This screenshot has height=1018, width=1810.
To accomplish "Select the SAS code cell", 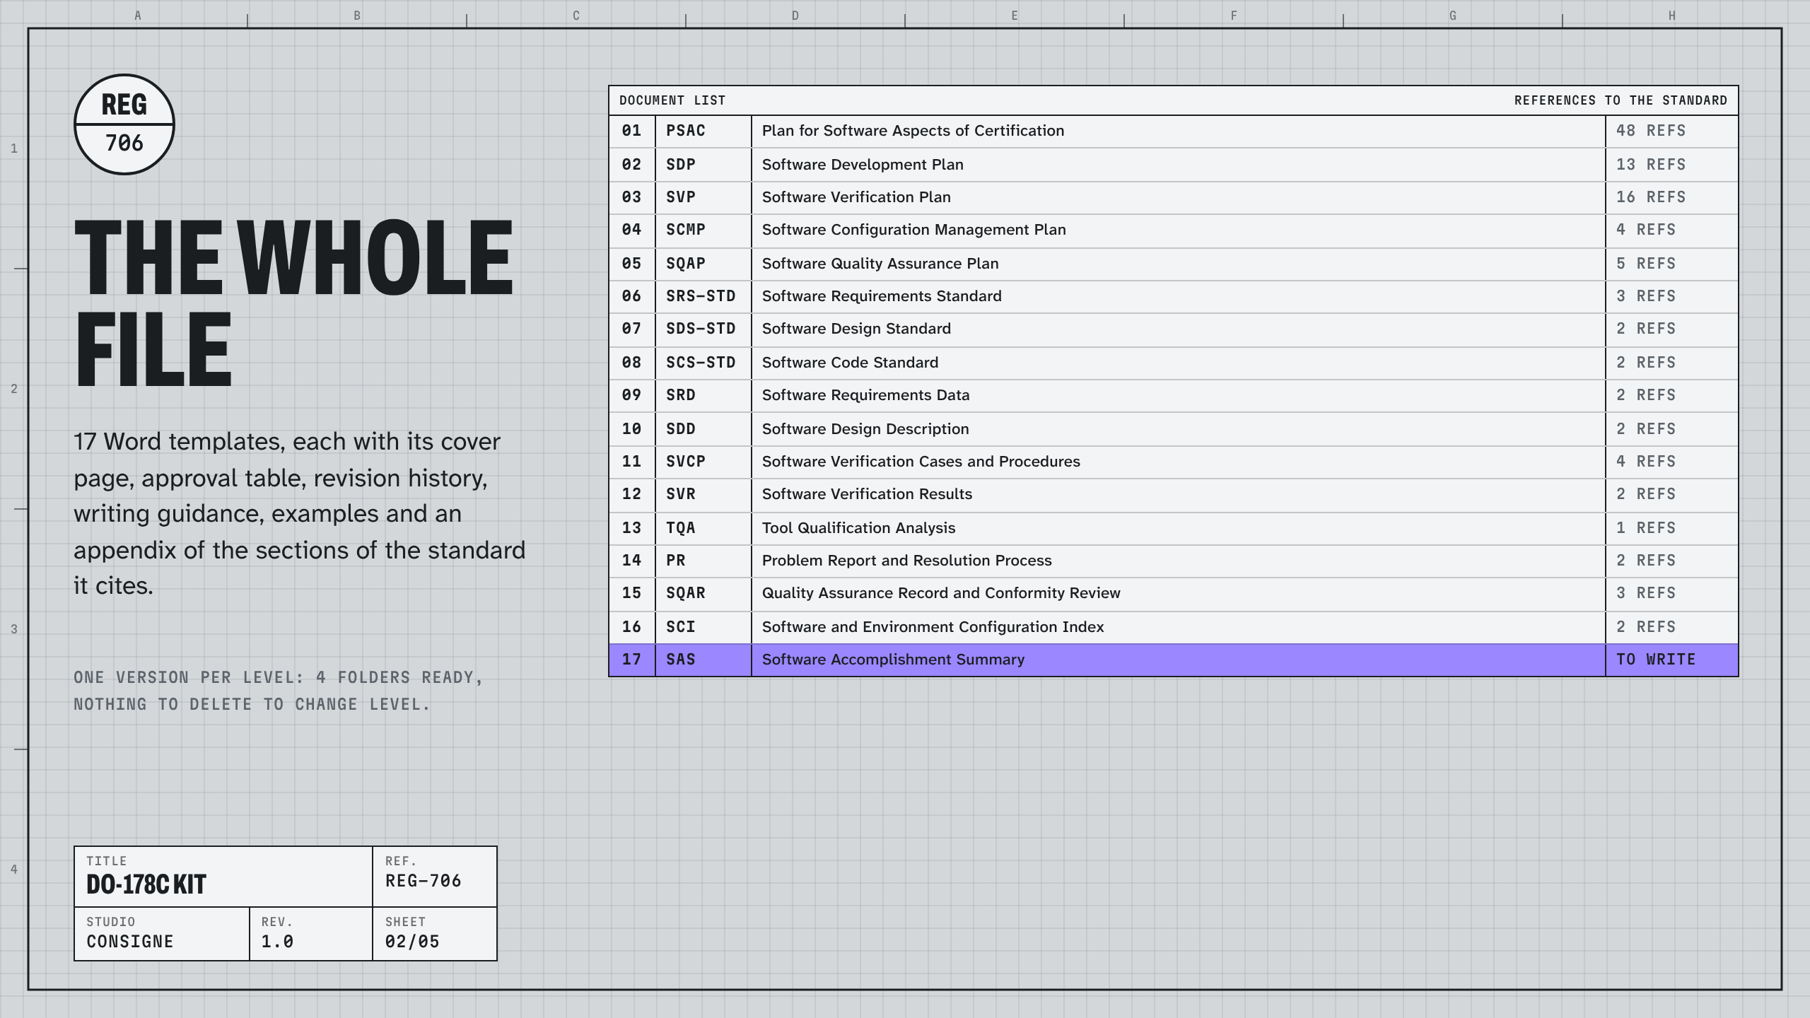I will (x=703, y=660).
